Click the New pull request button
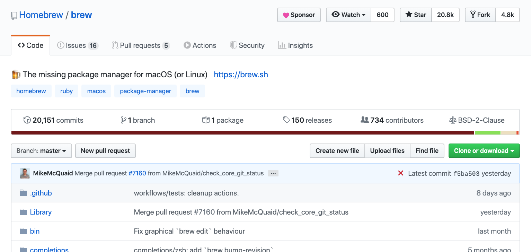 coord(105,151)
